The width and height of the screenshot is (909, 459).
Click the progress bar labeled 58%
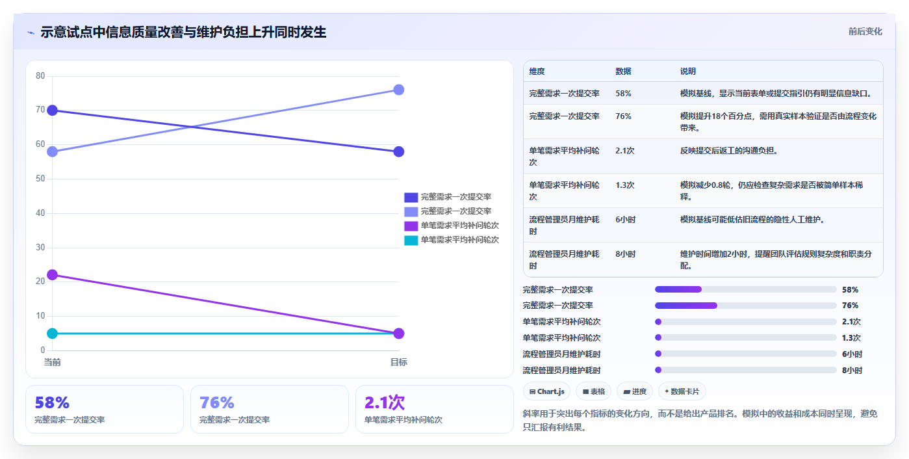(746, 289)
